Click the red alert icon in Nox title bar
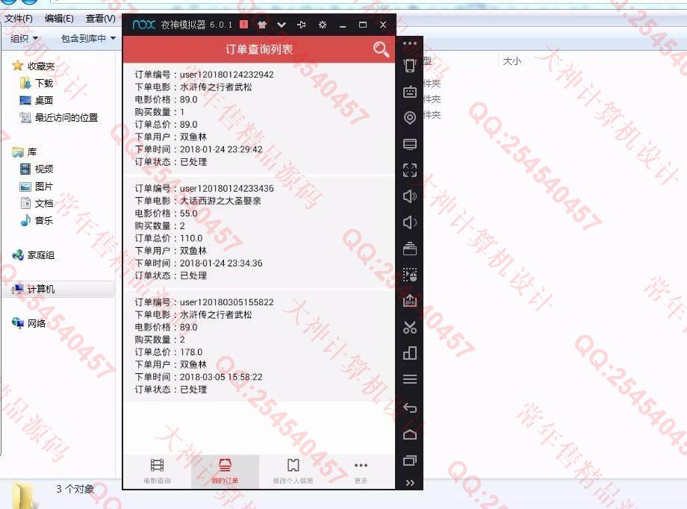687x509 pixels. tap(244, 25)
